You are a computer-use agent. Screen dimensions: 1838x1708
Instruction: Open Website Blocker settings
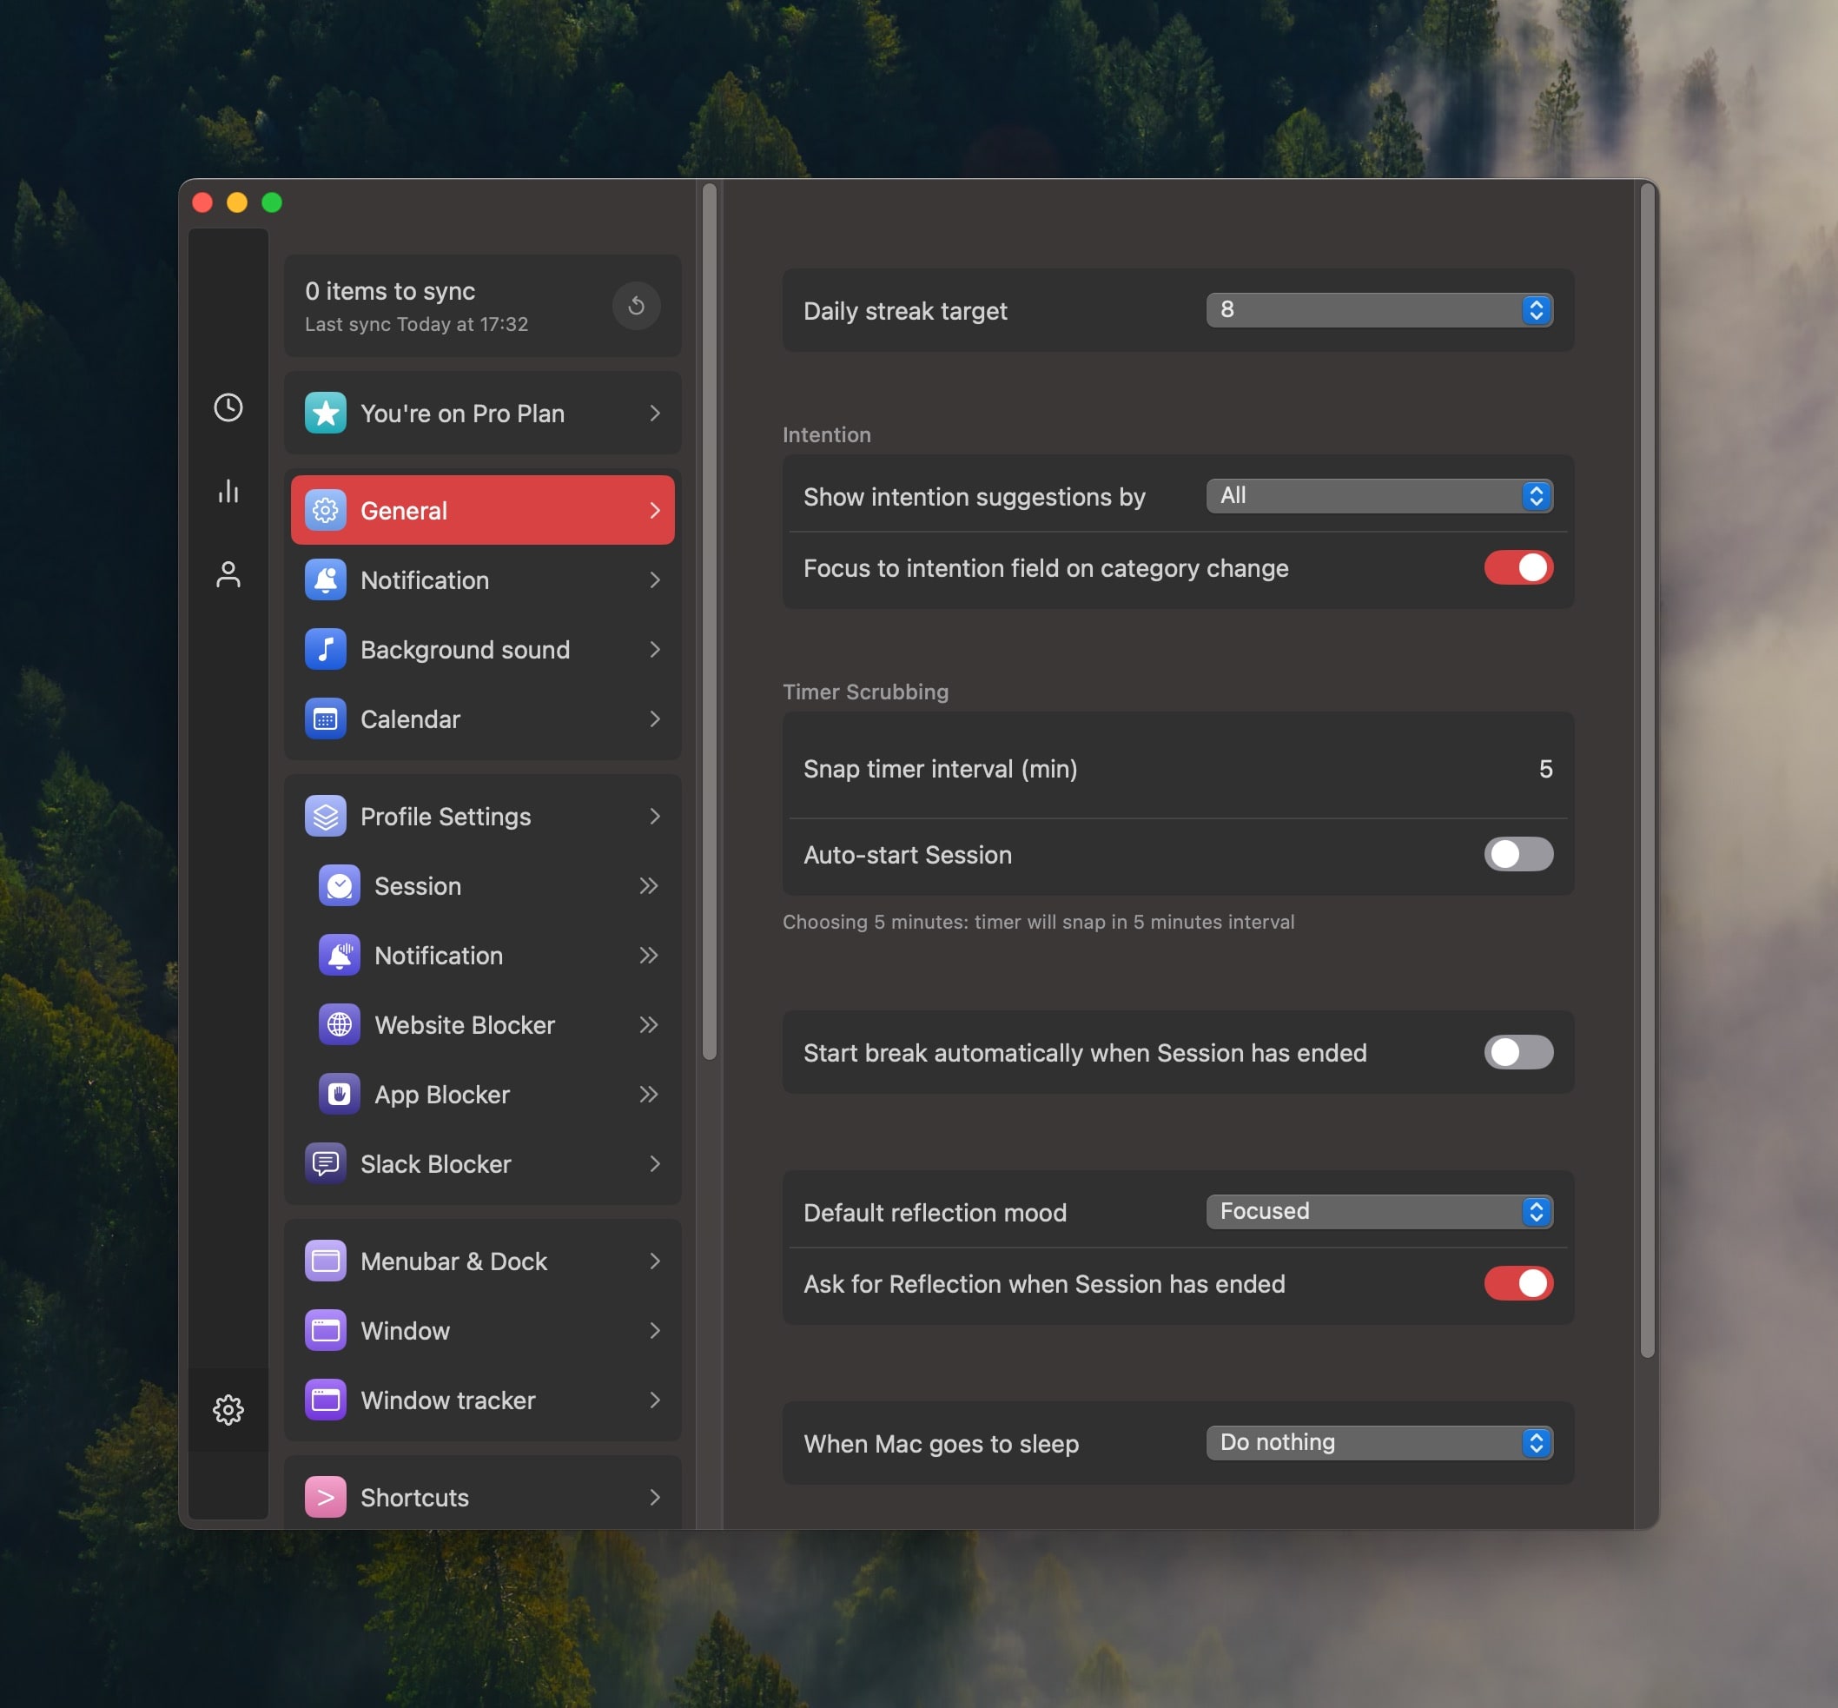464,1024
